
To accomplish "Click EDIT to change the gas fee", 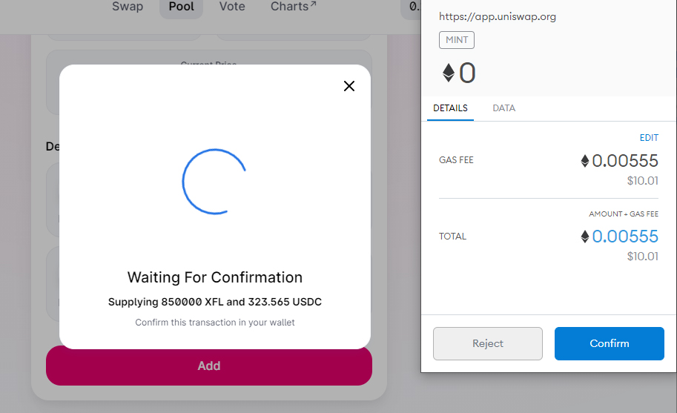I will pyautogui.click(x=649, y=138).
